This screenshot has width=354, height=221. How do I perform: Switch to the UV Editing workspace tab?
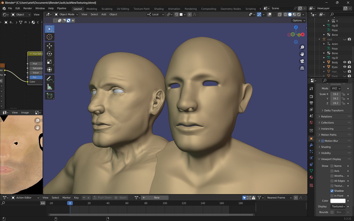coord(123,9)
